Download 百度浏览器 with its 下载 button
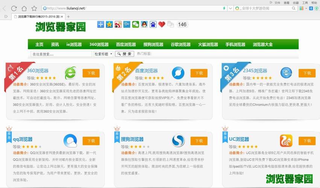320x188 pixels. pyautogui.click(x=199, y=73)
